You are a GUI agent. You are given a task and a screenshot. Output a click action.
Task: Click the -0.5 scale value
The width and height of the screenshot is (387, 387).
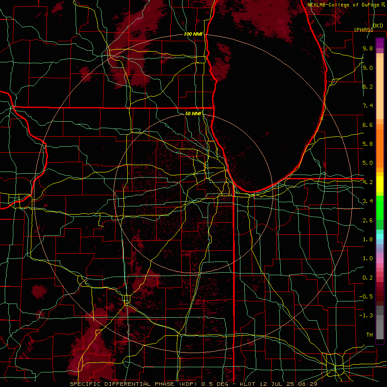click(x=366, y=297)
